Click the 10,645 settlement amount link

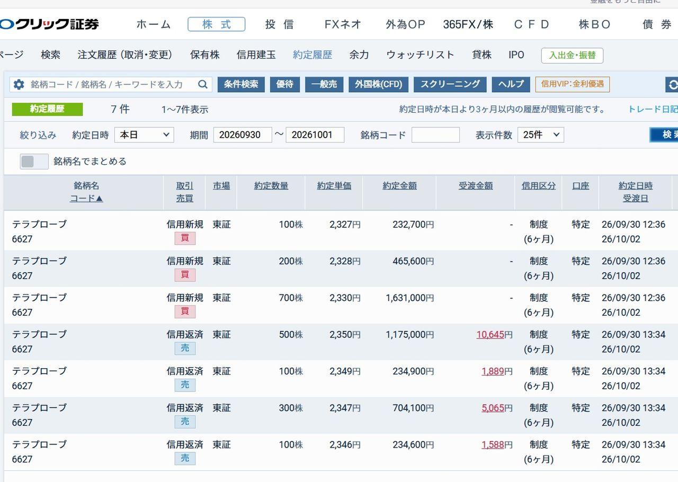pyautogui.click(x=490, y=335)
